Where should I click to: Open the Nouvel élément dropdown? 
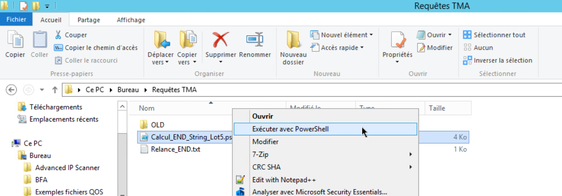[x=342, y=35]
